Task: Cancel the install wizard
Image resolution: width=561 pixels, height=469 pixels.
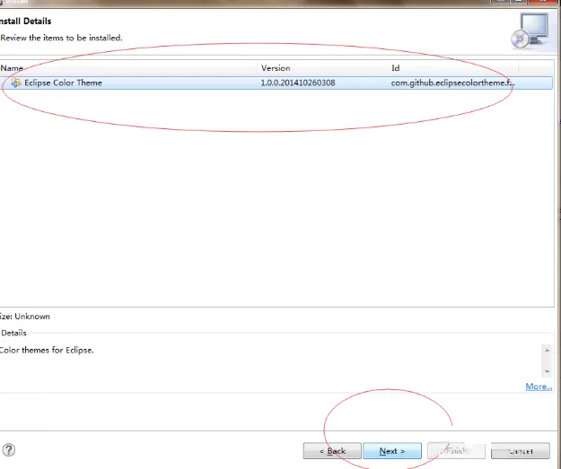Action: (521, 451)
